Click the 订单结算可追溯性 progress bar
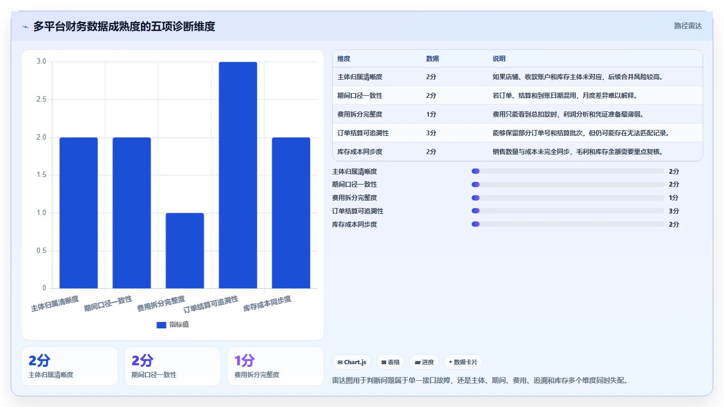Viewport: 724px width, 407px height. 568,211
